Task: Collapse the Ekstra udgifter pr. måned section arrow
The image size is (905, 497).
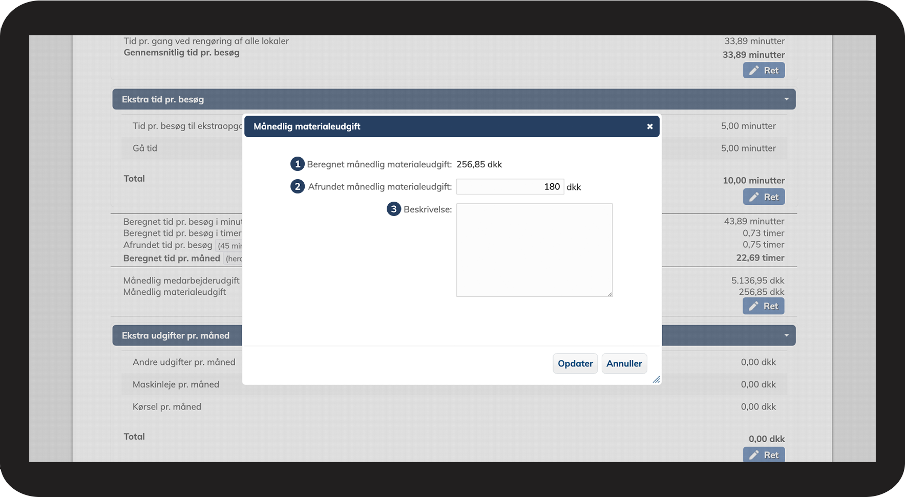Action: tap(786, 336)
